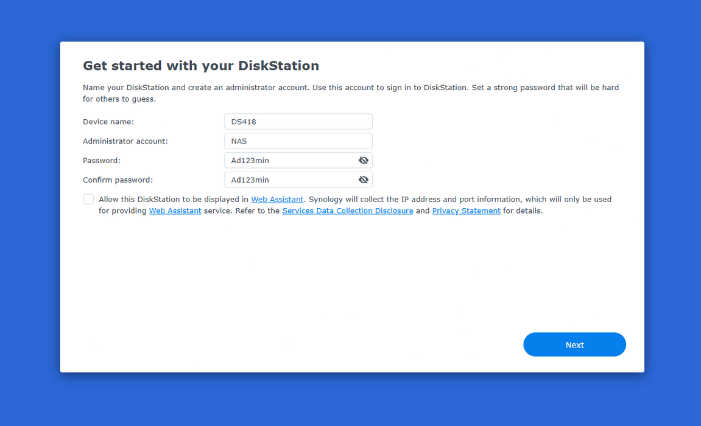This screenshot has width=701, height=426.
Task: Toggle visibility icon in Confirm password field
Action: click(364, 180)
